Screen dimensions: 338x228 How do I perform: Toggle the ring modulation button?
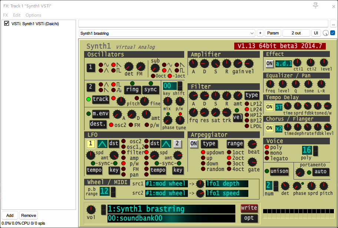coord(132,90)
